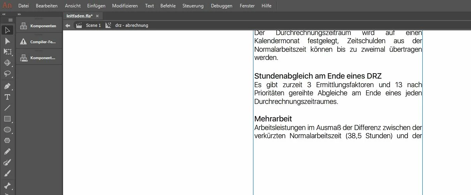
Task: Open the Einfügen menu
Action: click(96, 6)
